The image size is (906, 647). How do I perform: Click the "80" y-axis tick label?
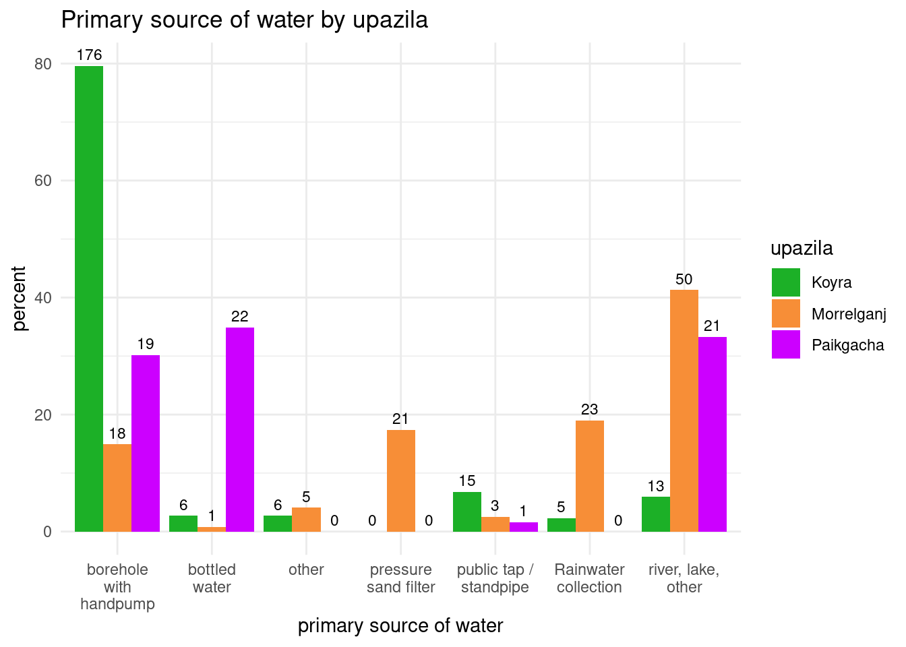point(43,64)
